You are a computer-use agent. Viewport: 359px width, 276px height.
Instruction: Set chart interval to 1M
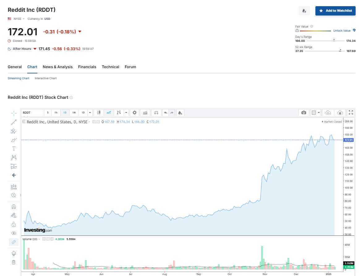click(74, 113)
